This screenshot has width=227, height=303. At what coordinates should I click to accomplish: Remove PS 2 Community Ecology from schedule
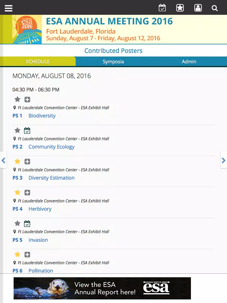(x=27, y=130)
